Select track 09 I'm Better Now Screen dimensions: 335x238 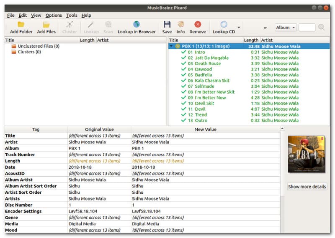click(249, 98)
